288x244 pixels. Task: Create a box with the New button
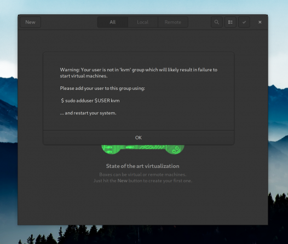pos(30,22)
